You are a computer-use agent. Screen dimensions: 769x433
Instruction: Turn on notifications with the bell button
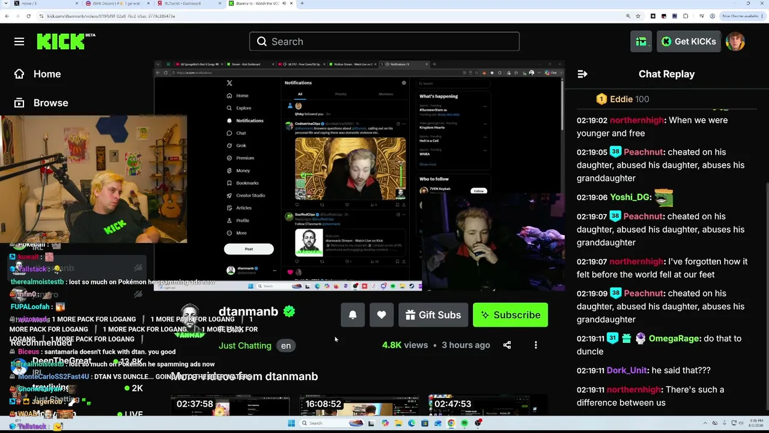(x=353, y=315)
